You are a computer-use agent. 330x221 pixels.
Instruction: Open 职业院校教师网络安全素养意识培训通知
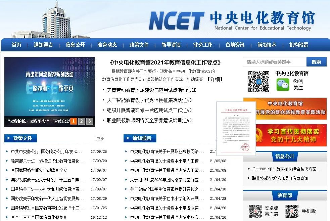149,120
